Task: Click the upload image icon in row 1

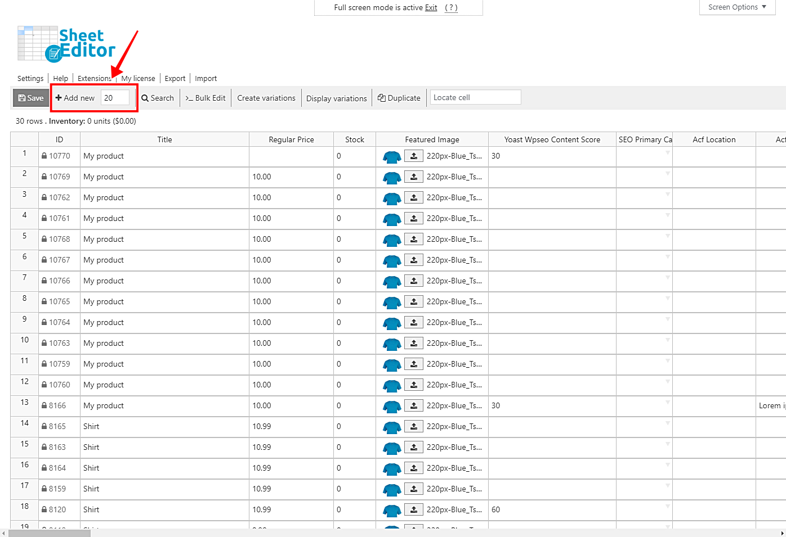Action: 414,156
